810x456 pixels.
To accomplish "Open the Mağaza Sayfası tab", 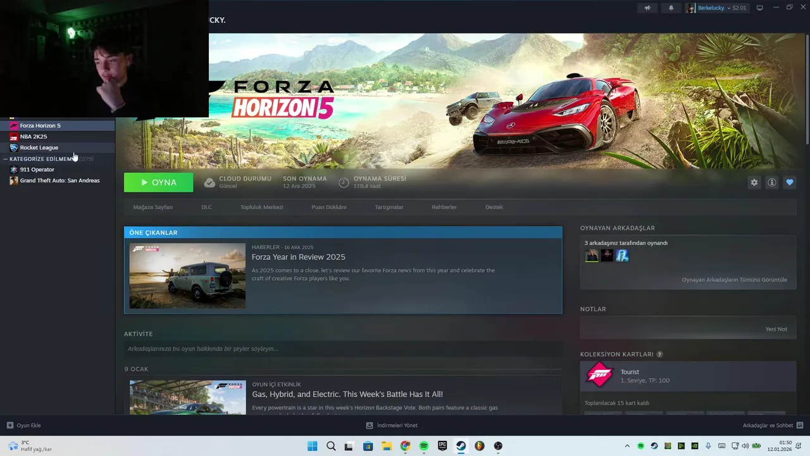I will (x=153, y=207).
